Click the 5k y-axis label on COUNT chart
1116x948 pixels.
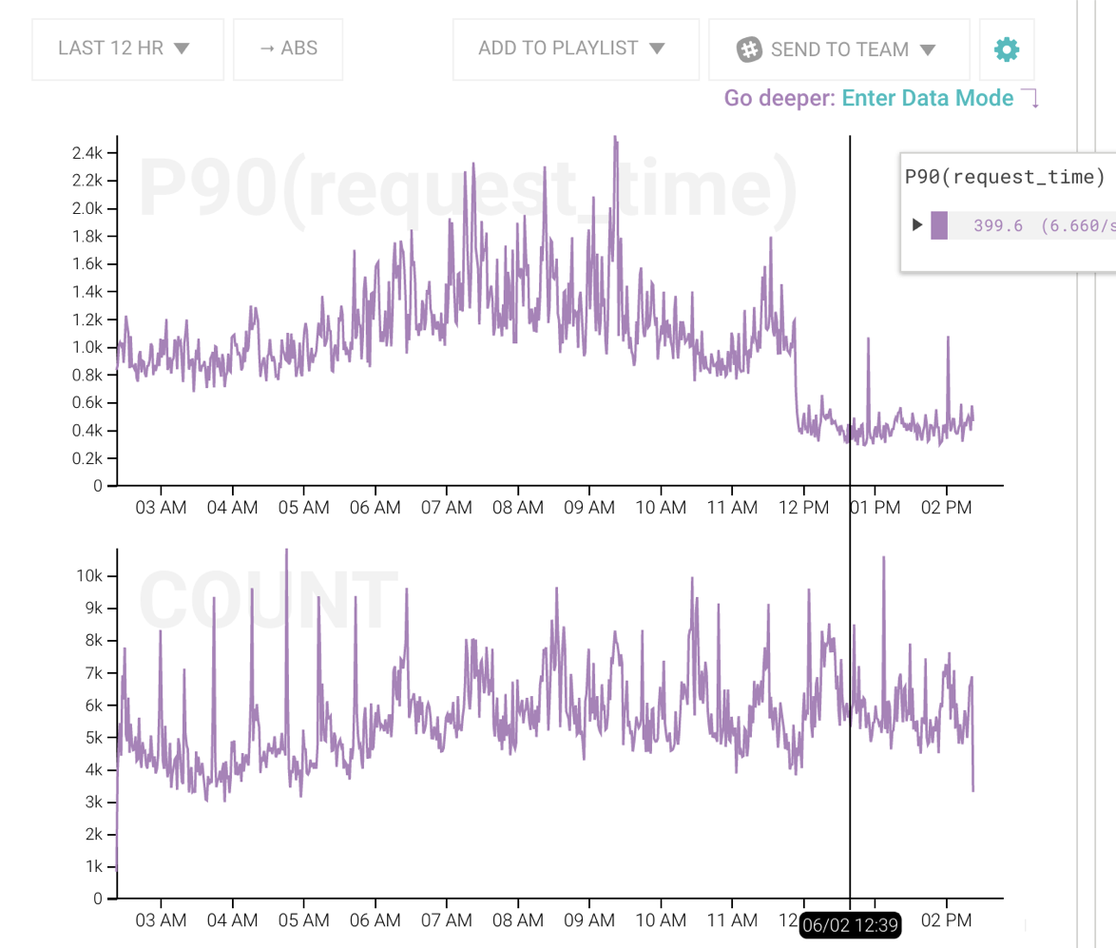point(94,737)
